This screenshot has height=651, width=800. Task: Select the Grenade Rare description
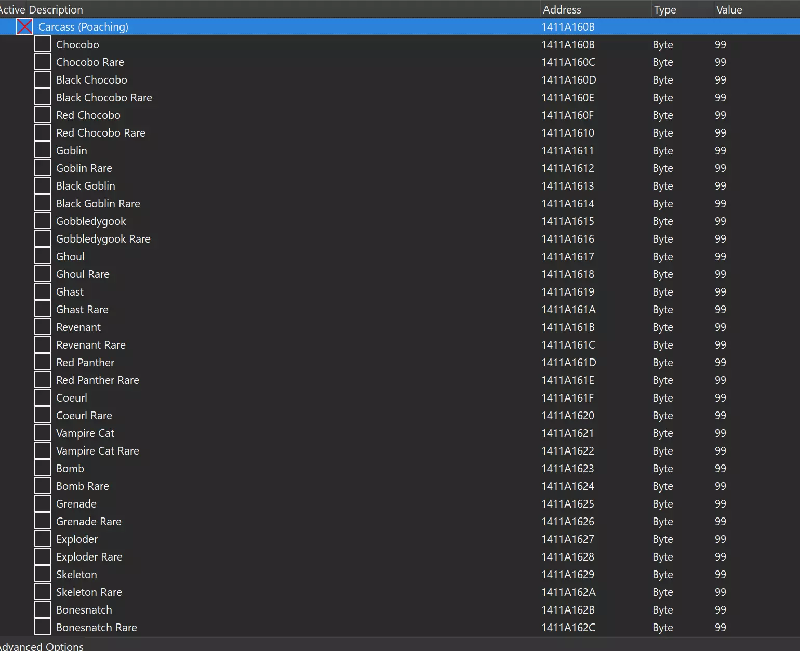coord(89,521)
